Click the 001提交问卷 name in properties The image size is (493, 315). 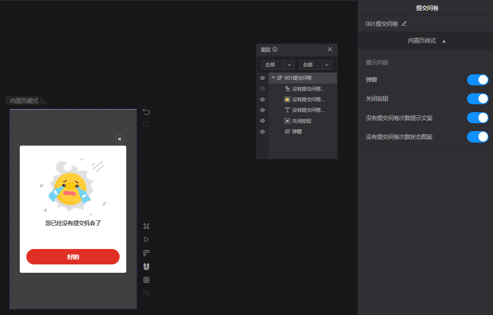click(382, 24)
